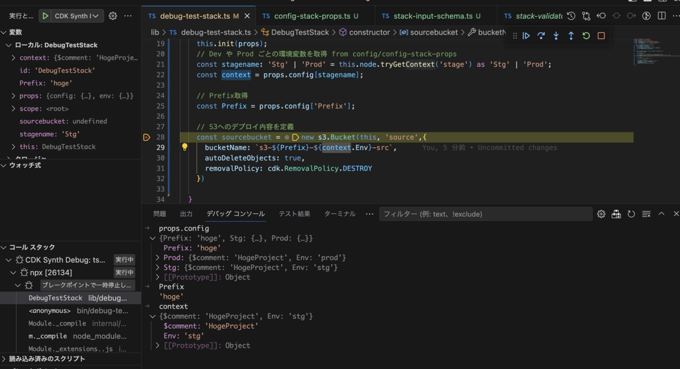
Task: Open the ターミナル panel tab
Action: point(340,214)
